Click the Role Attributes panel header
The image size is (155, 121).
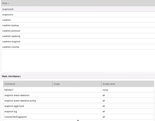pyautogui.click(x=11, y=76)
